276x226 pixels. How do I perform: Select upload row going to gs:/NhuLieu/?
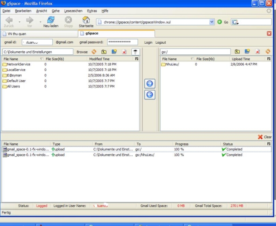pyautogui.click(x=136, y=155)
